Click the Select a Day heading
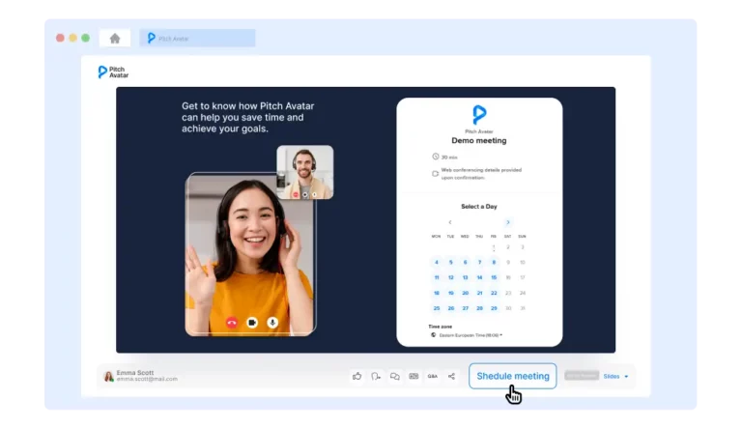Screen dimensions: 742x429 (479, 207)
